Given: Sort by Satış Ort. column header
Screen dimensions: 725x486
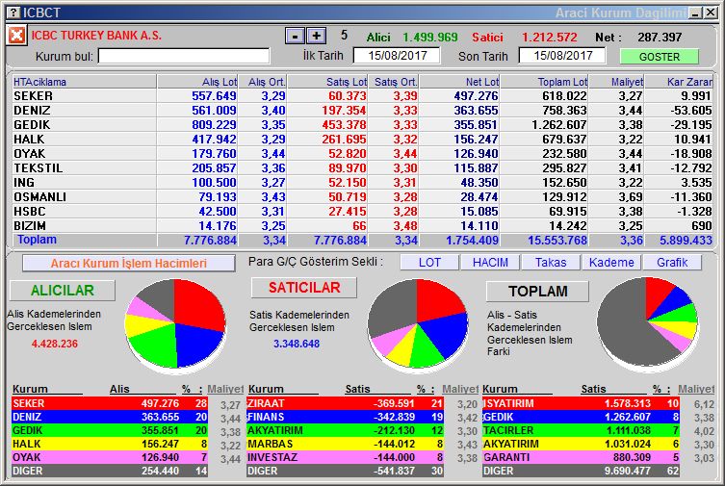Looking at the screenshot, I should pos(393,82).
